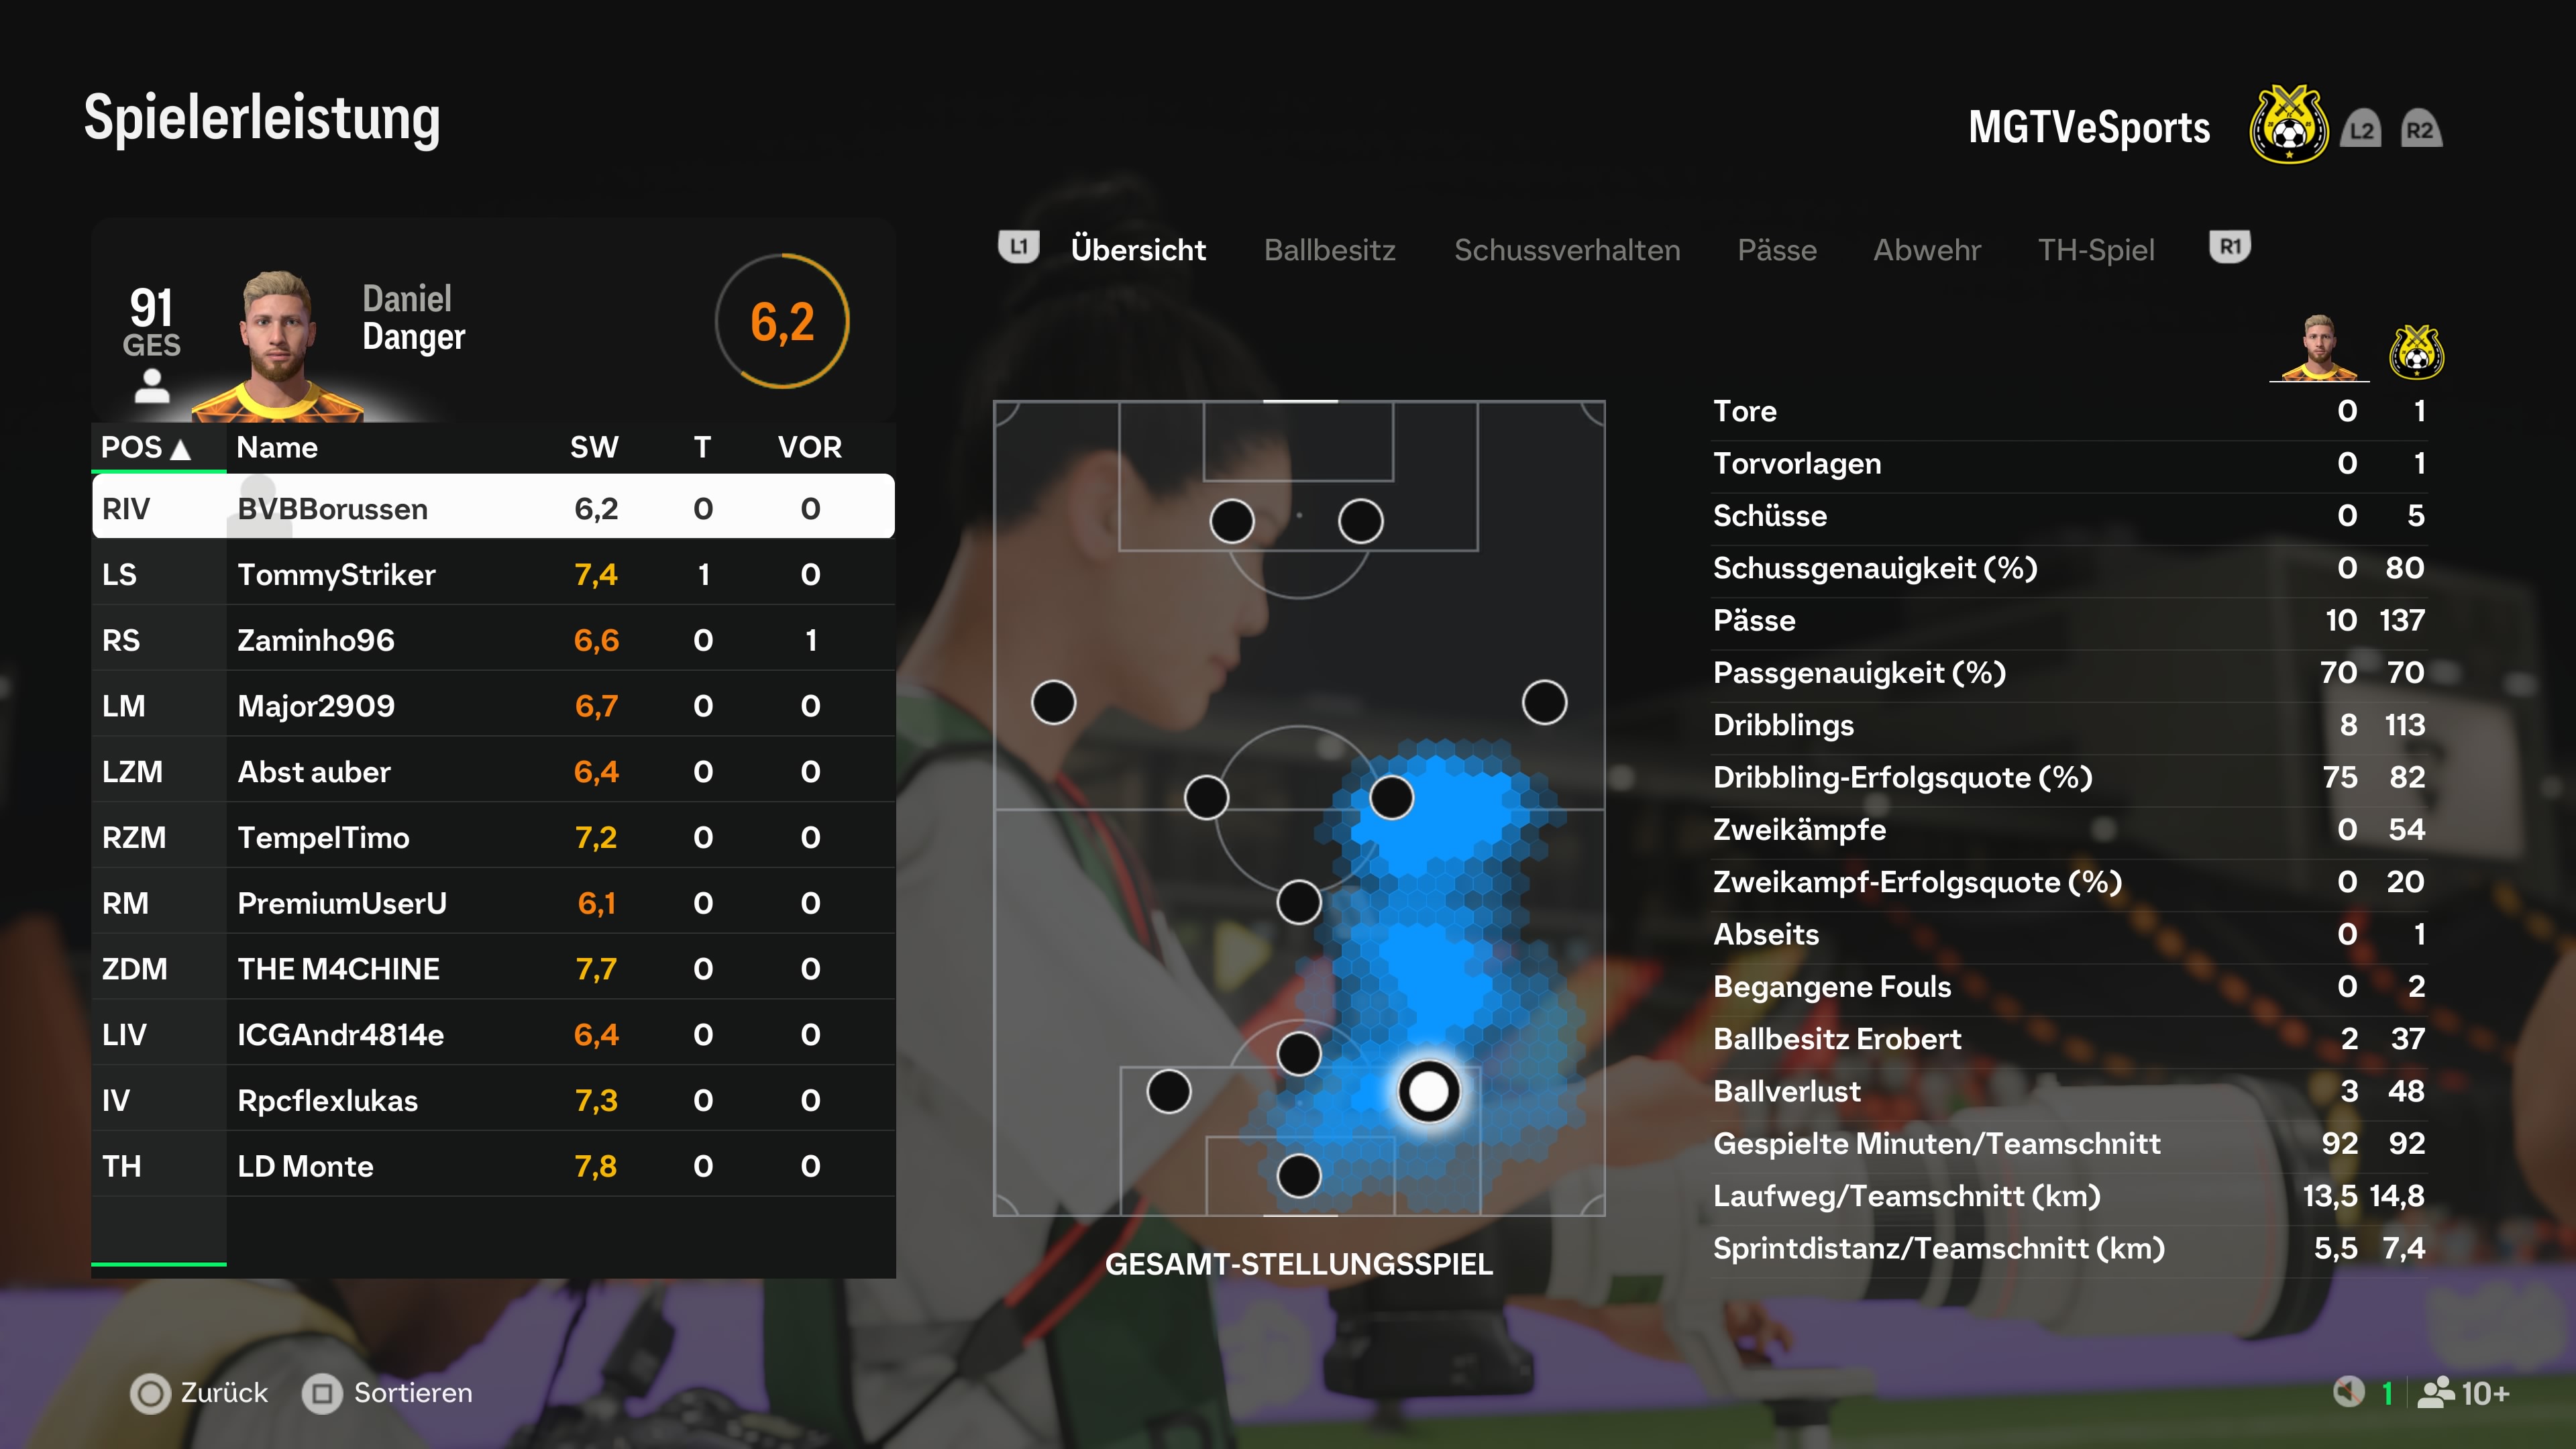Click the R2 team switch icon
The image size is (2576, 1449).
[2420, 130]
